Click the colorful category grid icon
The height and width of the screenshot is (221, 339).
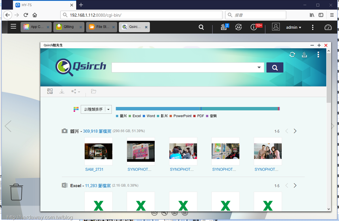tap(76, 109)
